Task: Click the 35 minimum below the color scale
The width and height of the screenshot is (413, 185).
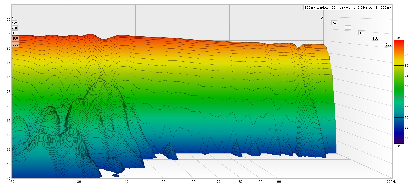Action: point(399,146)
